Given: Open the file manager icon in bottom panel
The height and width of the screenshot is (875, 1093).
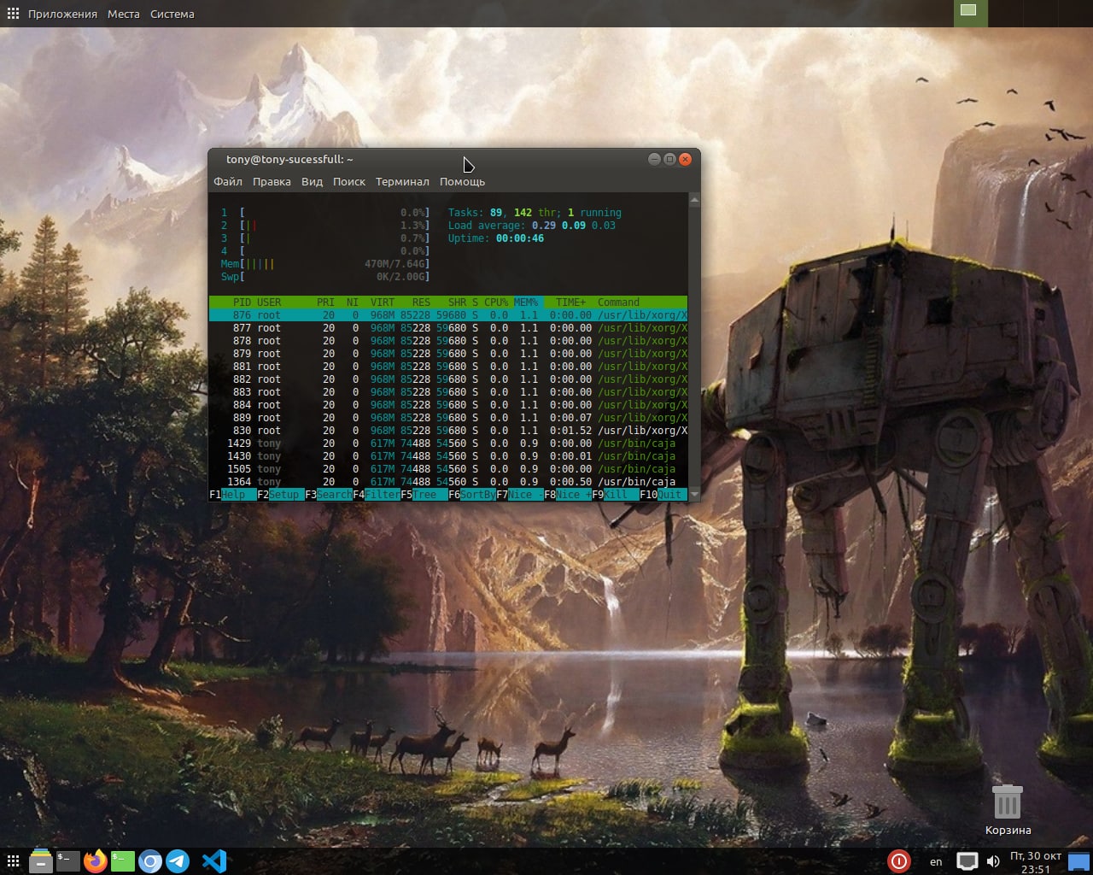Looking at the screenshot, I should [x=40, y=860].
